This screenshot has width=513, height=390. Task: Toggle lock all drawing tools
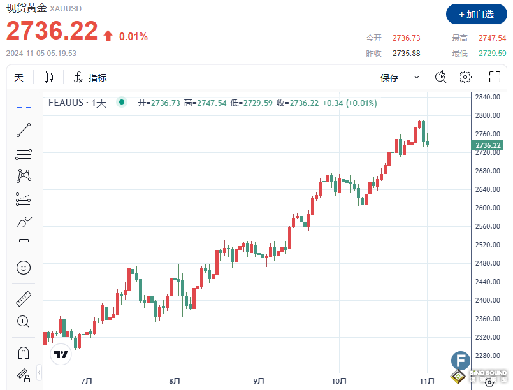(24, 374)
